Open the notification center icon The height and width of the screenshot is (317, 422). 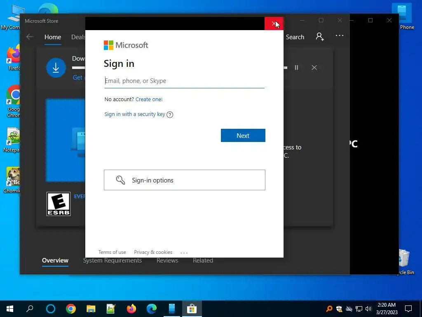click(408, 309)
